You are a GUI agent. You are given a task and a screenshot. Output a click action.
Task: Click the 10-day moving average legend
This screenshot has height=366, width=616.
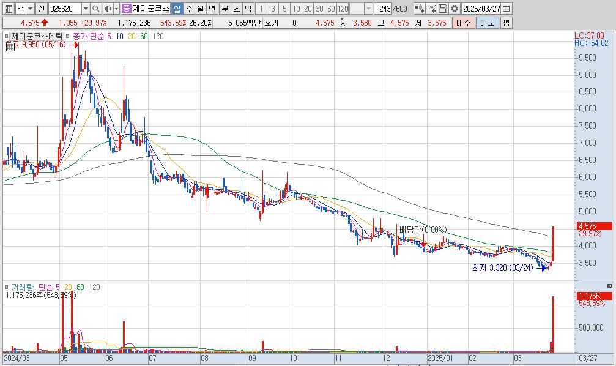tap(119, 36)
